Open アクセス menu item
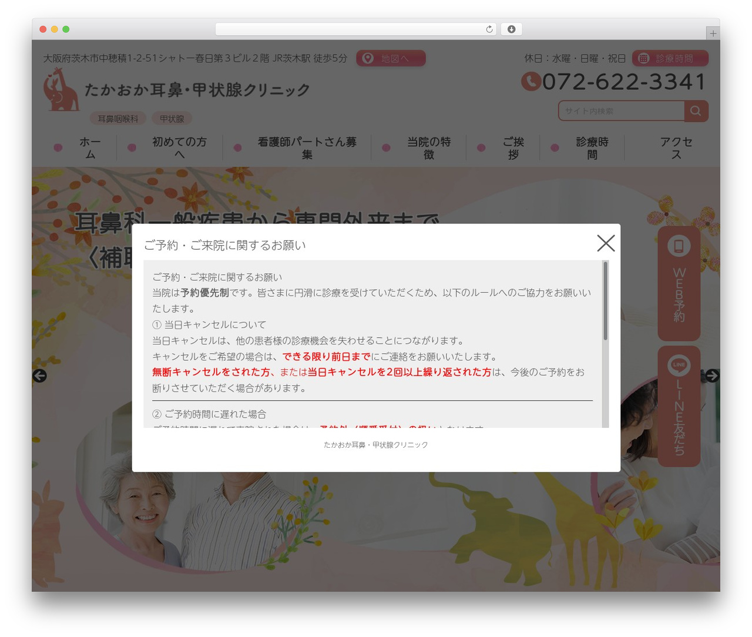 [676, 148]
